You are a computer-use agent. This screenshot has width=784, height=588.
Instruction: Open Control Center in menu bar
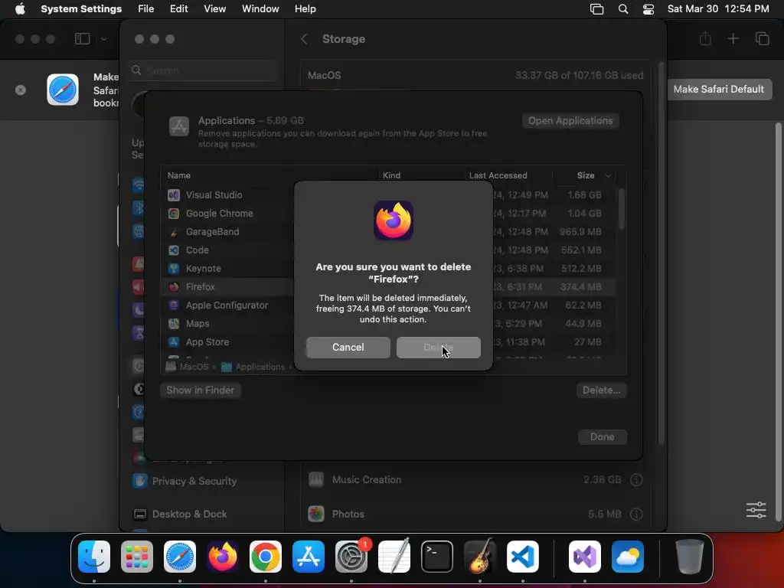pyautogui.click(x=648, y=9)
